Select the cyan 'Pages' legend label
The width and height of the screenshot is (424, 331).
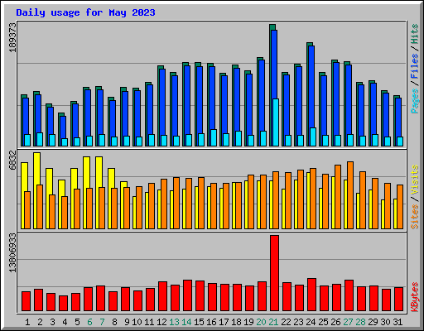click(x=415, y=101)
